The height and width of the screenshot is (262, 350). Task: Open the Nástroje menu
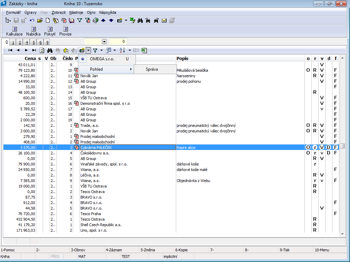tap(76, 12)
